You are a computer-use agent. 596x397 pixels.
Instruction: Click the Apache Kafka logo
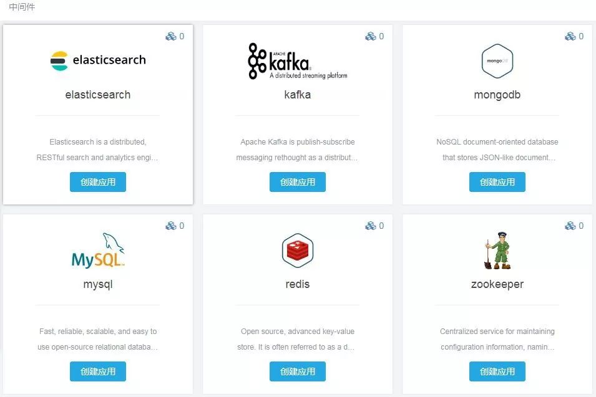(x=297, y=61)
